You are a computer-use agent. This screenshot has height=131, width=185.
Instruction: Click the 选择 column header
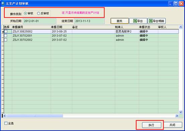tap(8, 27)
